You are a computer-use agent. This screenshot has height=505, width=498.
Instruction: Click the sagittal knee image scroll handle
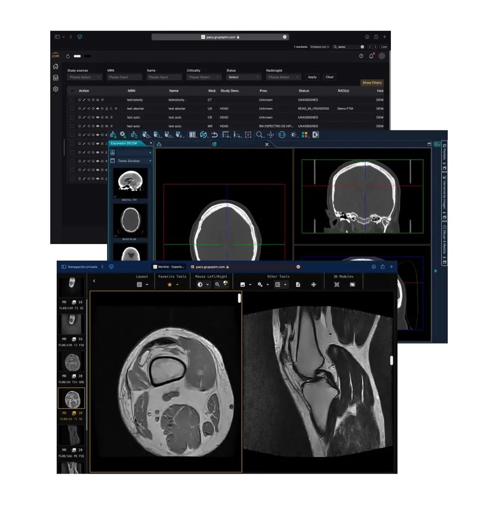[391, 361]
